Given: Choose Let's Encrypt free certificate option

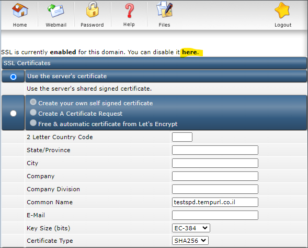Looking at the screenshot, I should pyautogui.click(x=33, y=123).
